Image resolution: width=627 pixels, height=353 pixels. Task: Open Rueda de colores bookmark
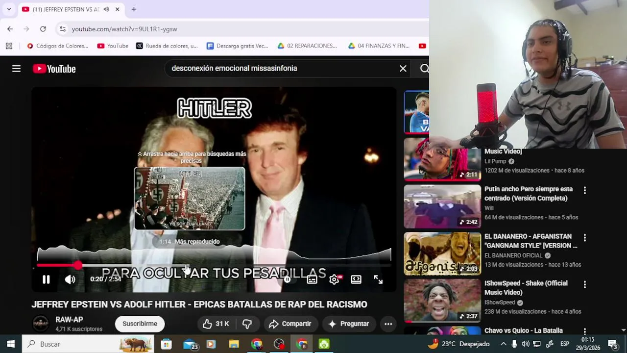[x=167, y=46]
